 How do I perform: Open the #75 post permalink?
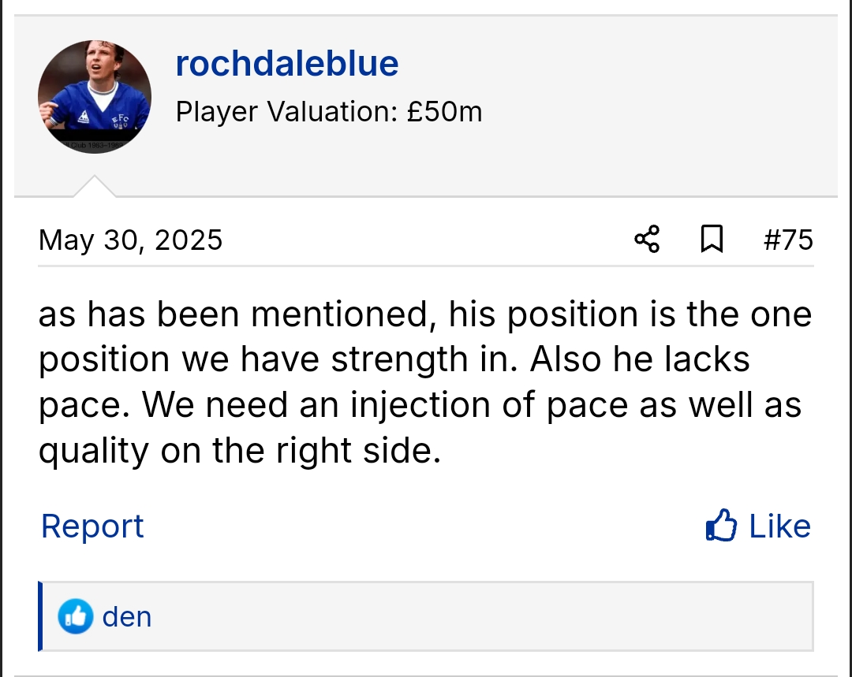(x=788, y=240)
